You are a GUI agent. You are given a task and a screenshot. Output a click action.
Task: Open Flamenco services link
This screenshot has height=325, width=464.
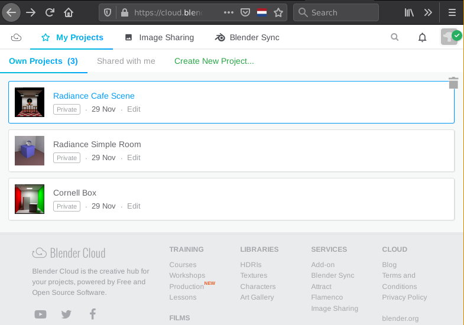327,297
